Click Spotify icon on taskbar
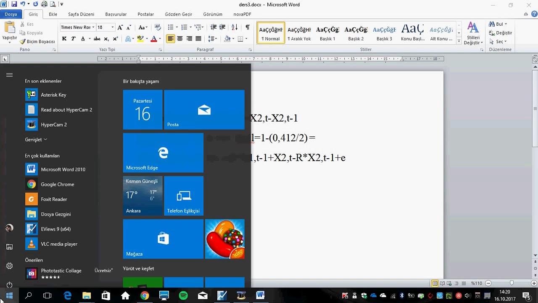The image size is (538, 303). [183, 295]
